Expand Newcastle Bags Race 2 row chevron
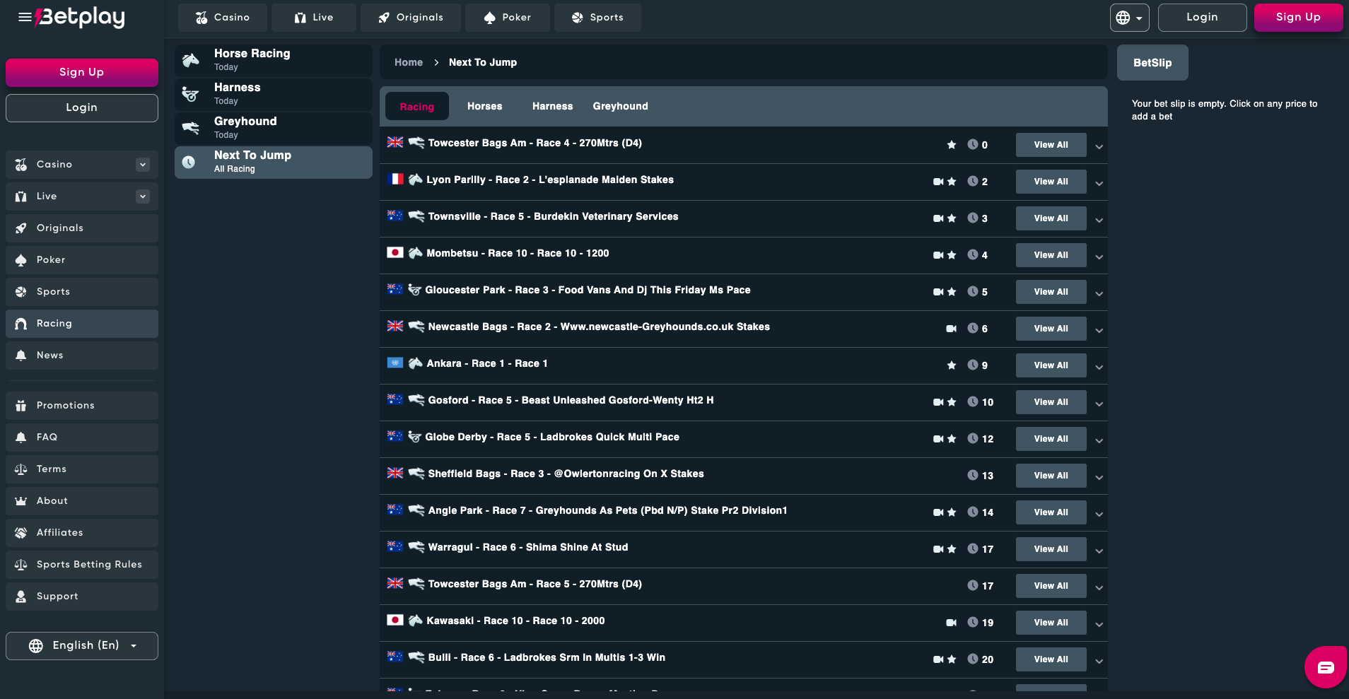 tap(1099, 331)
